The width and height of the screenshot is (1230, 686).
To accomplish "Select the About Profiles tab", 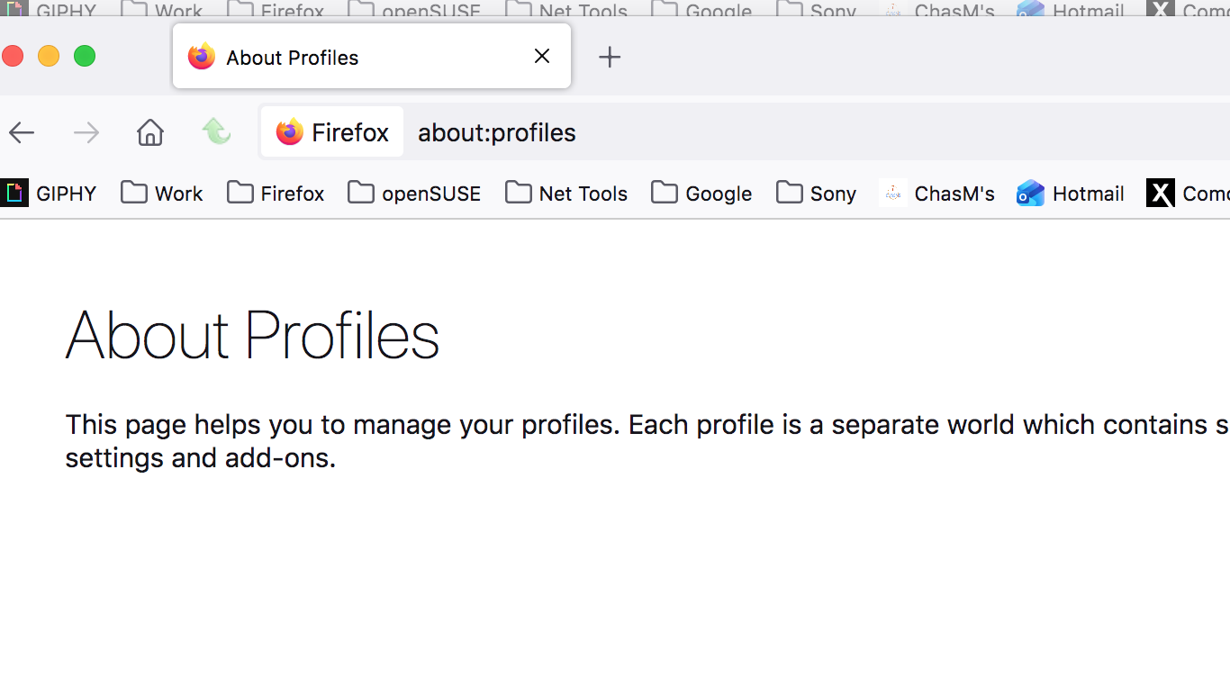I will coord(342,58).
